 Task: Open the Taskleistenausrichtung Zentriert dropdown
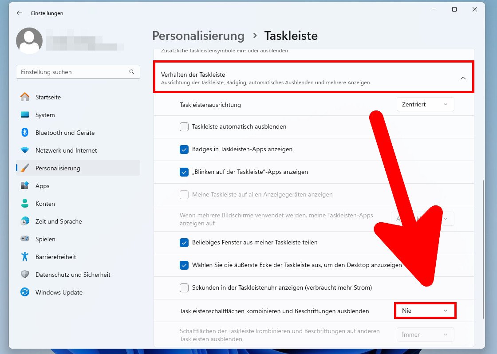coord(425,104)
